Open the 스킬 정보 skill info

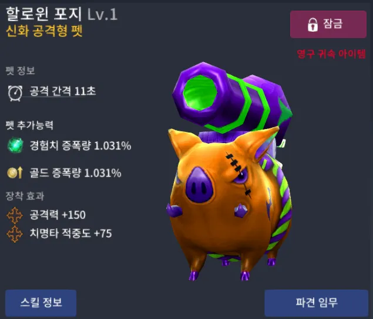pos(41,303)
